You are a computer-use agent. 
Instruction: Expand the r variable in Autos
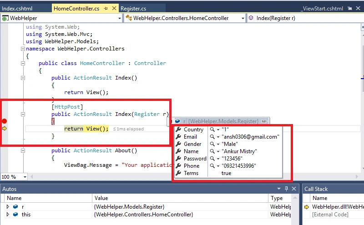click(8, 206)
